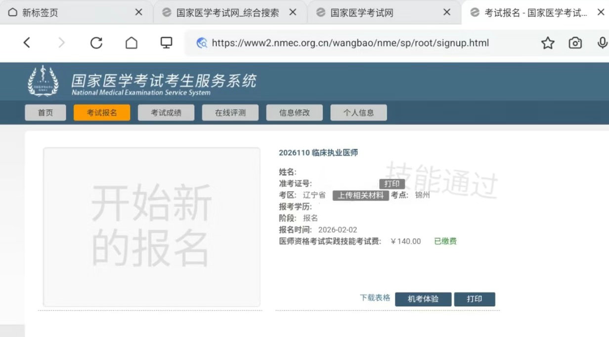This screenshot has height=337, width=609.
Task: Click 打印 button beside 准考证号
Action: (392, 184)
